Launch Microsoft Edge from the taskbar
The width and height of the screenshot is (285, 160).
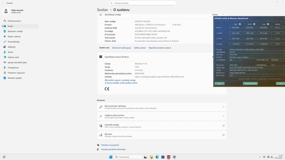coord(157,157)
